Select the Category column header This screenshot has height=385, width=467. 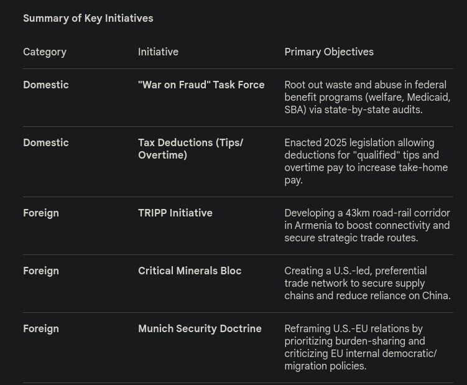point(45,52)
